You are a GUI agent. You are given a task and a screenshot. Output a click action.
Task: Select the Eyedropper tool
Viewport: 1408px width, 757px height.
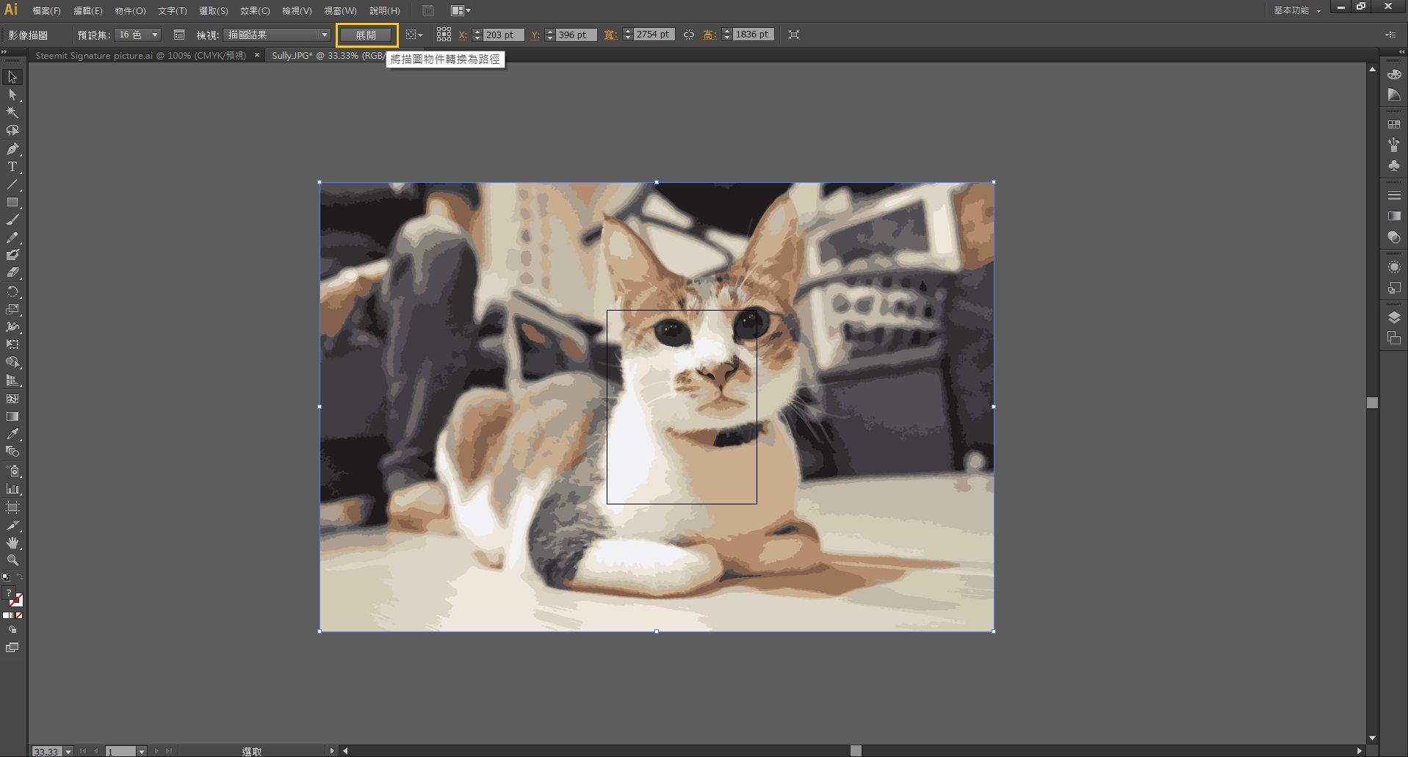[x=12, y=434]
